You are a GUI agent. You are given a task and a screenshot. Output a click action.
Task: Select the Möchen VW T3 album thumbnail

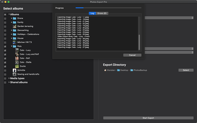click(14, 42)
